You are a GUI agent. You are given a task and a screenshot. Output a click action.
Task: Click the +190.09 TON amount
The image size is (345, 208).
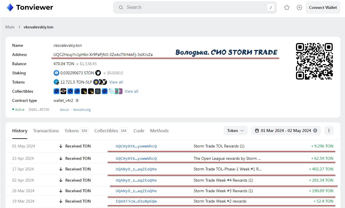(321, 191)
